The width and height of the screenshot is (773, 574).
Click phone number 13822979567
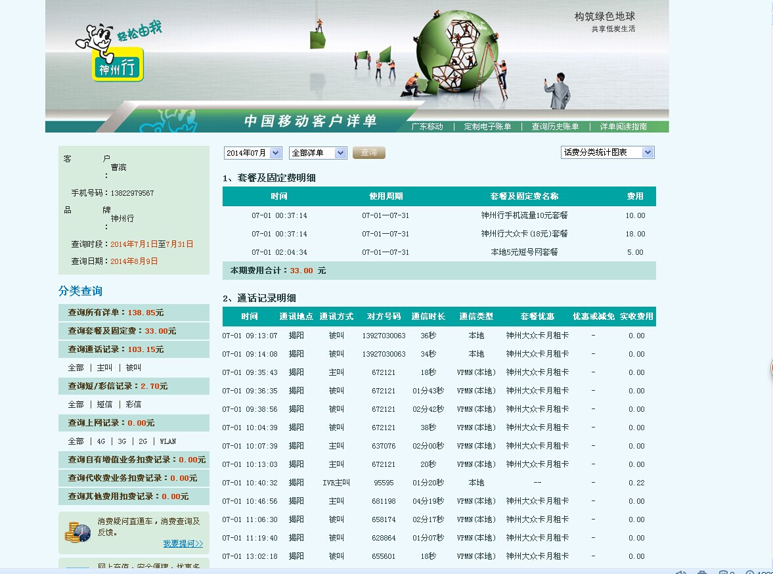tap(132, 193)
